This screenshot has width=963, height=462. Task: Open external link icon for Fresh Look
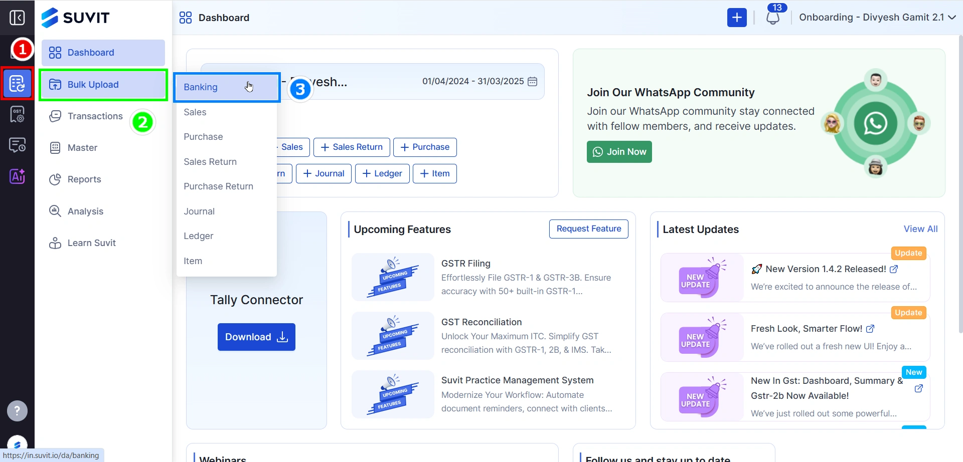tap(870, 329)
